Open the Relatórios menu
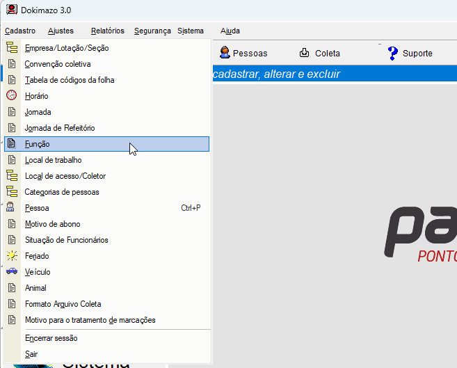Image resolution: width=457 pixels, height=368 pixels. point(107,31)
